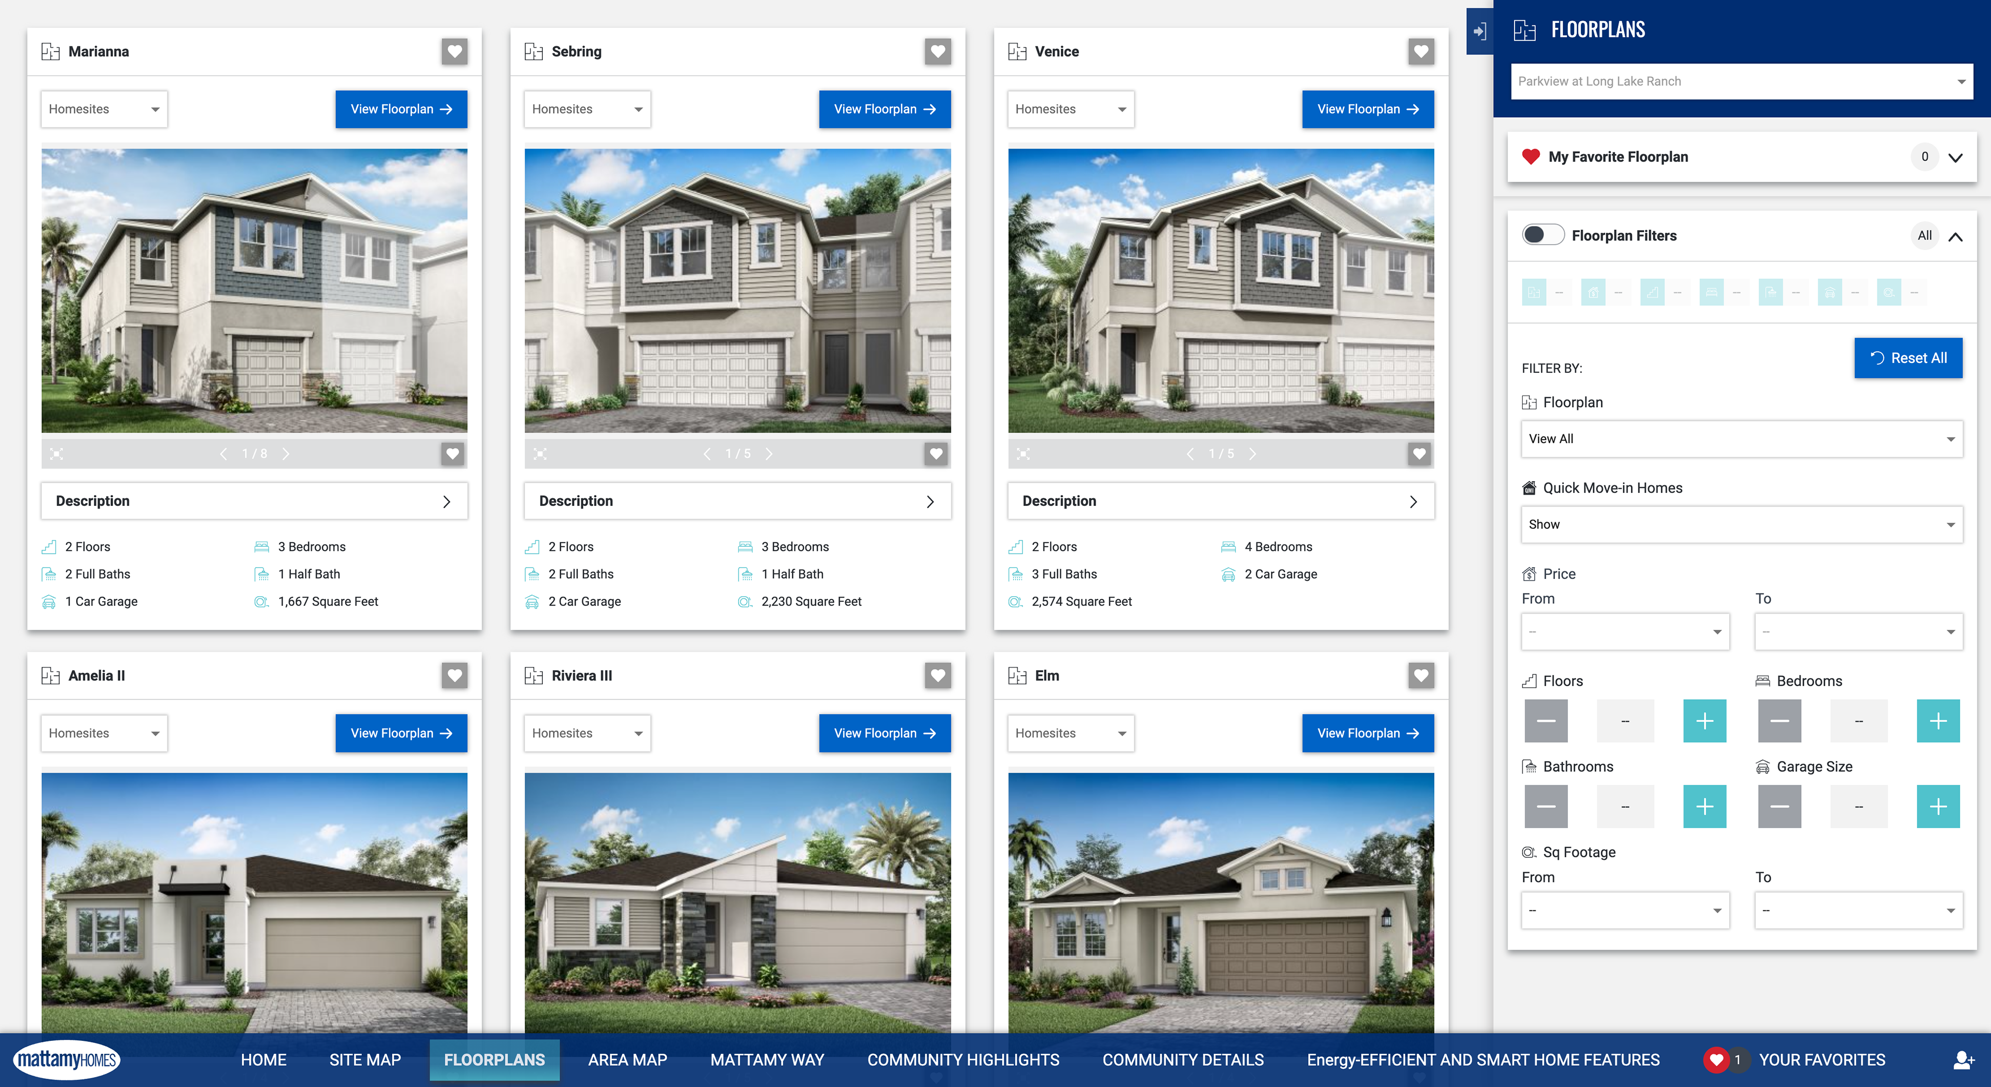
Task: Show next Venice gallery image
Action: (x=1252, y=454)
